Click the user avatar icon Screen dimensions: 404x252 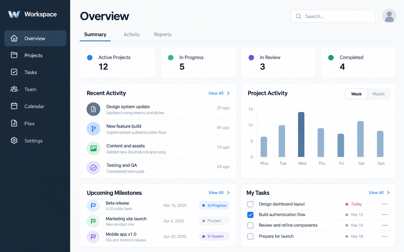click(389, 16)
